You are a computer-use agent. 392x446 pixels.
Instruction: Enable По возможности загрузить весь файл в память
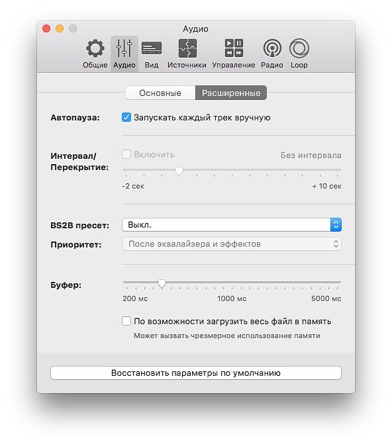click(x=126, y=321)
